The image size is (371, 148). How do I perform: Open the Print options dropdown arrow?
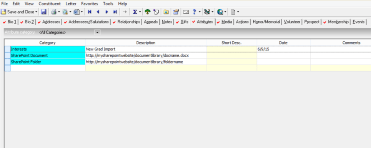pyautogui.click(x=59, y=12)
